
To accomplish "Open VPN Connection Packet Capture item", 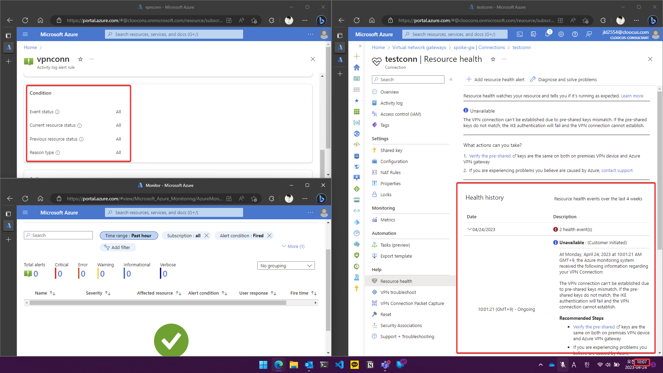I will [412, 303].
